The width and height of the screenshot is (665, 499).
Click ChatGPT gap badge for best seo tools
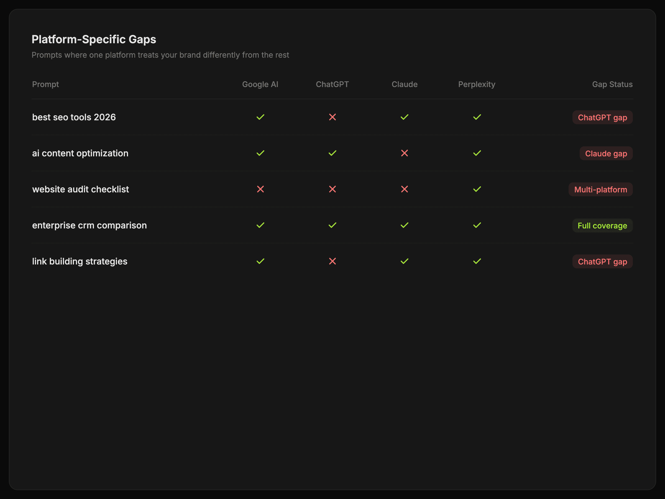pos(602,117)
